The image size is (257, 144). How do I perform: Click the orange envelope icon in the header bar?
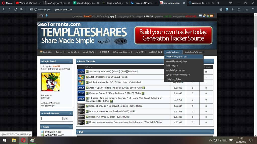(212, 16)
